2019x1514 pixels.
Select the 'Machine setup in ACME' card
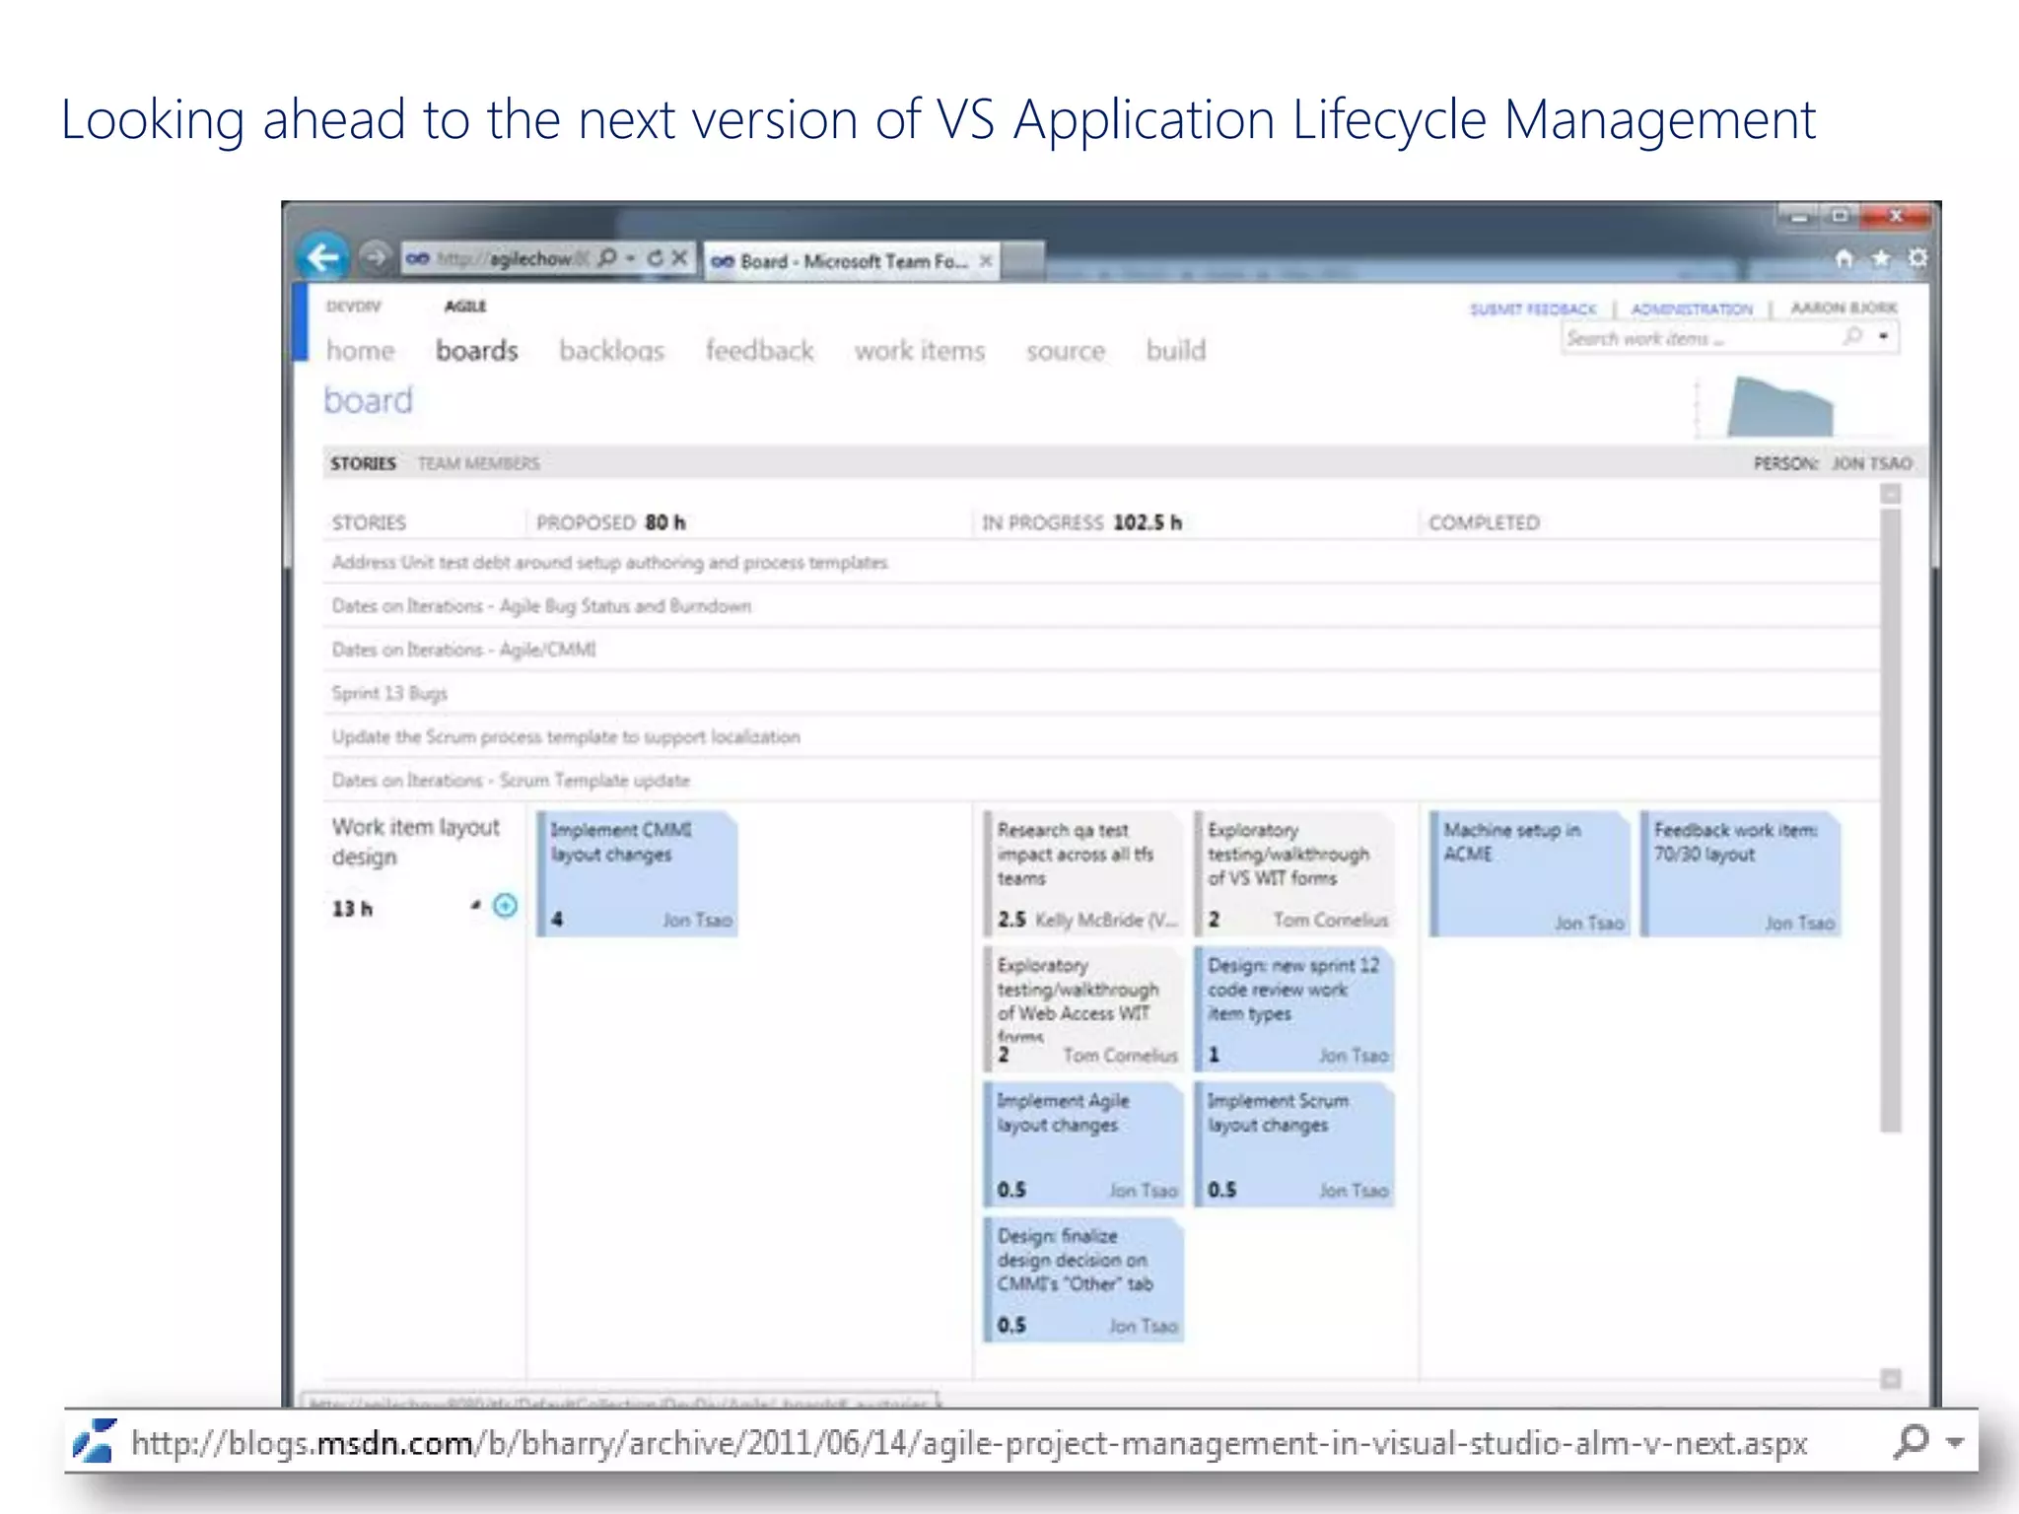(x=1529, y=873)
